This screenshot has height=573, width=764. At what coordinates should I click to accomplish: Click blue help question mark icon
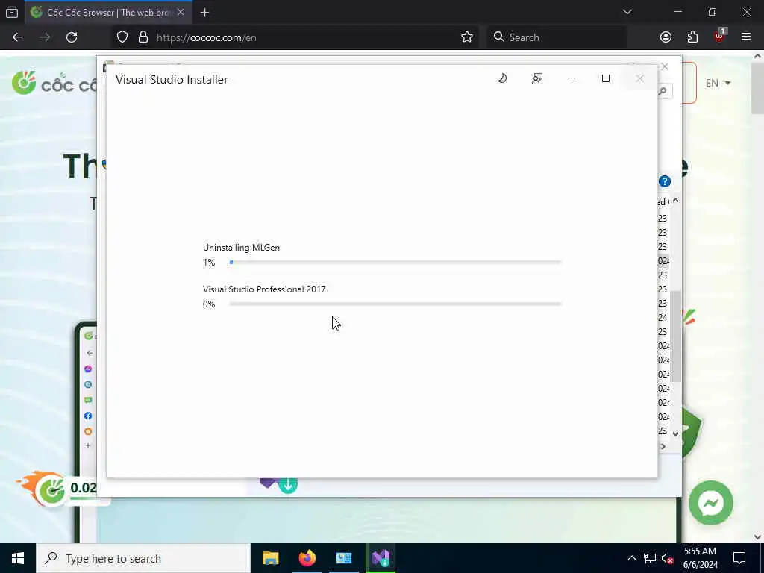pyautogui.click(x=665, y=181)
